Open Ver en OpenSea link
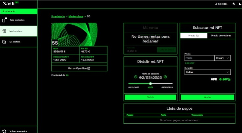 tap(79, 68)
